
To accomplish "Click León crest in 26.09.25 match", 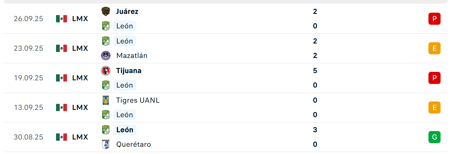I will 106,26.
